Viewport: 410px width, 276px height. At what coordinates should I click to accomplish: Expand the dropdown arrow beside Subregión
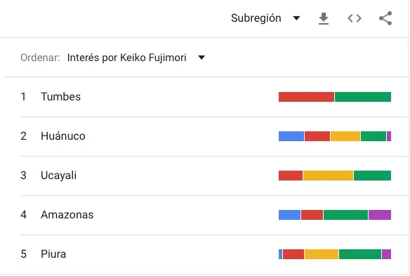(296, 18)
